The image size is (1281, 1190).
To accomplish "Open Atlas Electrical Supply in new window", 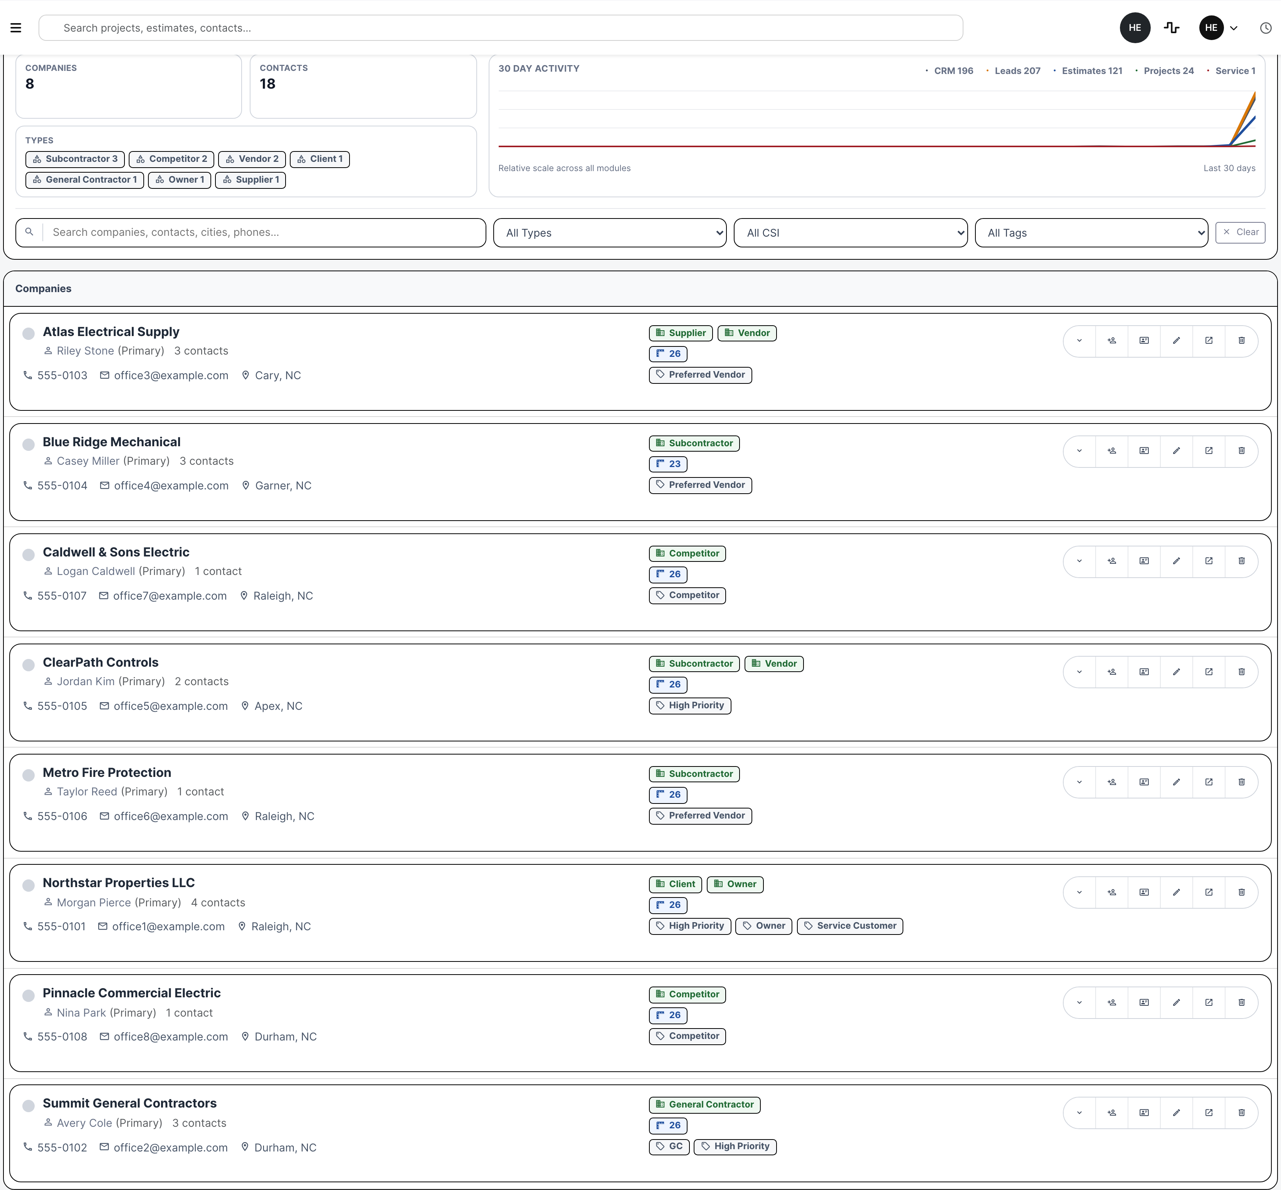I will pos(1209,341).
